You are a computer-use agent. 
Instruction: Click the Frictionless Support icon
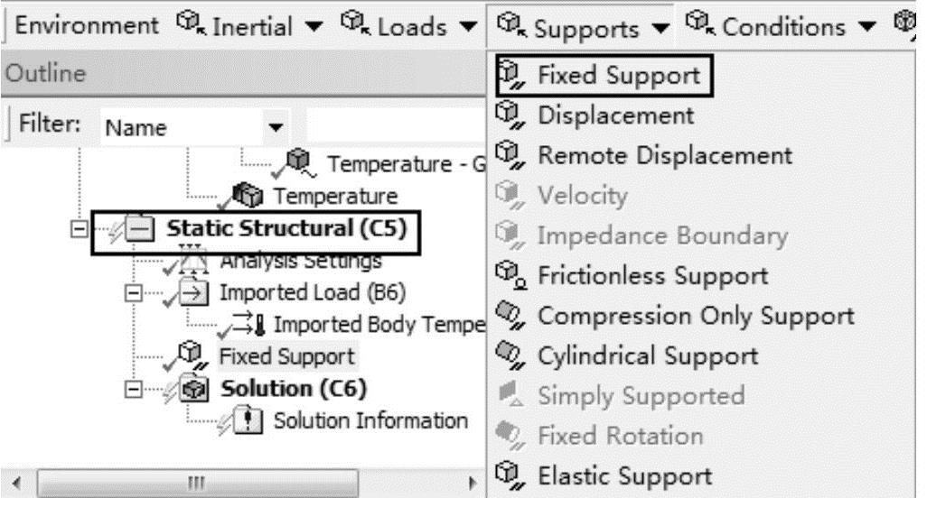510,276
